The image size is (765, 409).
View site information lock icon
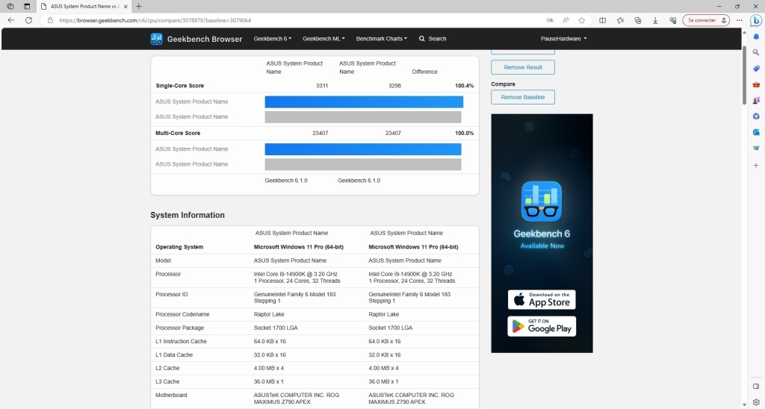click(x=50, y=20)
